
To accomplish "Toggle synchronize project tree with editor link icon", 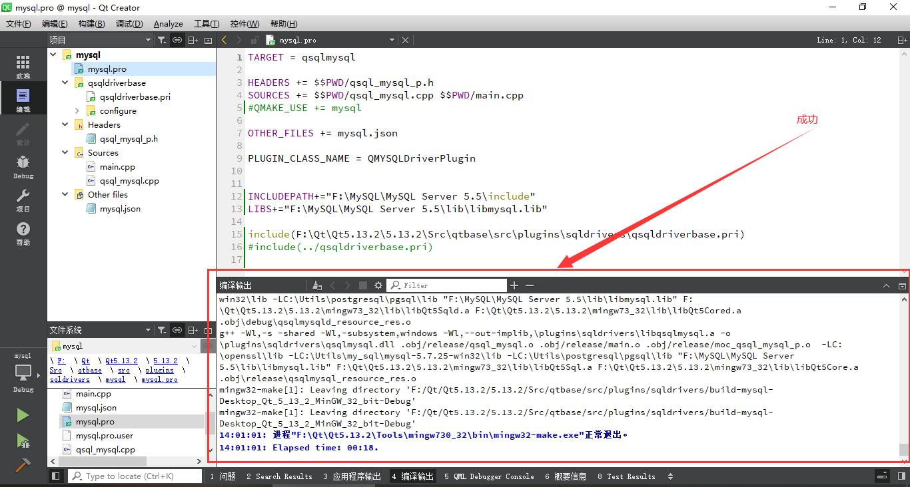I will [177, 40].
